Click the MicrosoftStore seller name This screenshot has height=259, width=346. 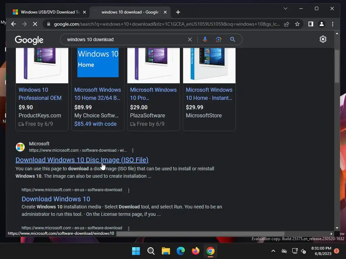(x=204, y=115)
